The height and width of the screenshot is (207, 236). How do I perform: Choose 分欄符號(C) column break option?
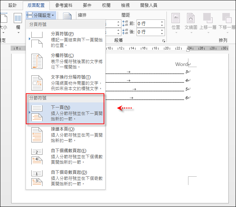coord(66,61)
